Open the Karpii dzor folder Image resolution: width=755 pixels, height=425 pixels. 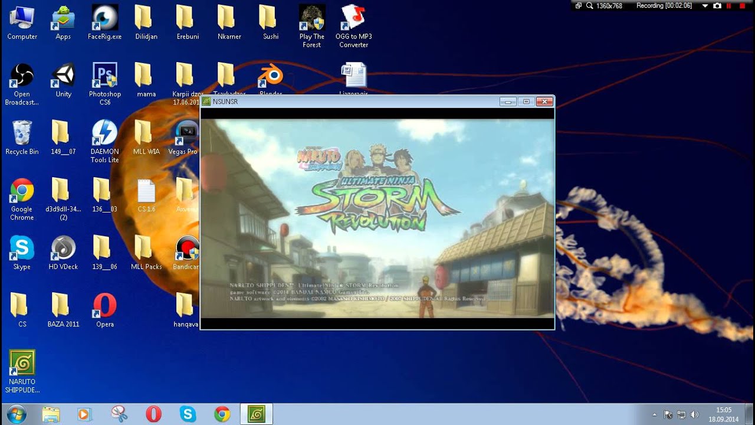point(188,84)
